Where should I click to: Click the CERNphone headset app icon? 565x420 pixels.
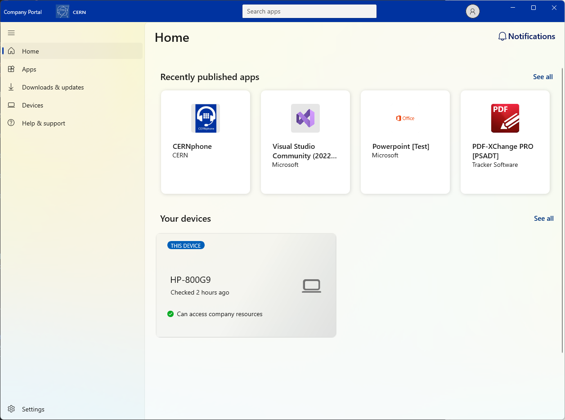pyautogui.click(x=206, y=118)
